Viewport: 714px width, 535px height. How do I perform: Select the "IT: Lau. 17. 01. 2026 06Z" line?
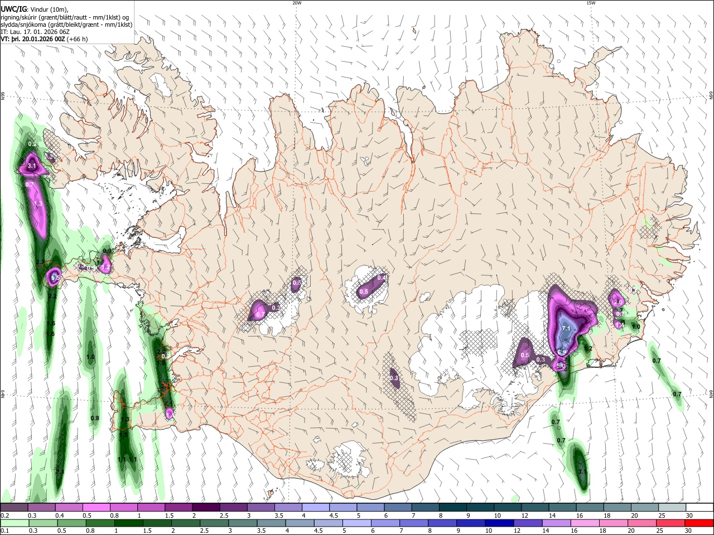point(36,32)
